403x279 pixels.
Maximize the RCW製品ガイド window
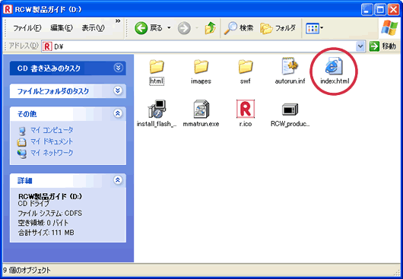point(380,10)
